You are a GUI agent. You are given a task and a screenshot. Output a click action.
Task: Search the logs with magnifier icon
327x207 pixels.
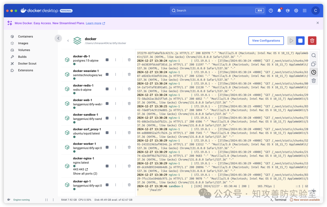[x=313, y=55]
